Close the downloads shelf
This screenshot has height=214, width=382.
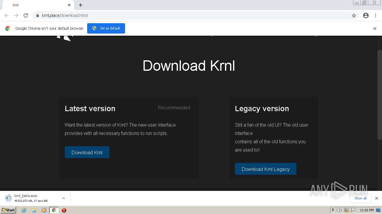tap(377, 198)
